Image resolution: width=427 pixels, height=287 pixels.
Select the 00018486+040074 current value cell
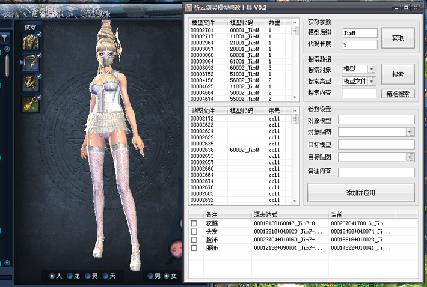361,232
